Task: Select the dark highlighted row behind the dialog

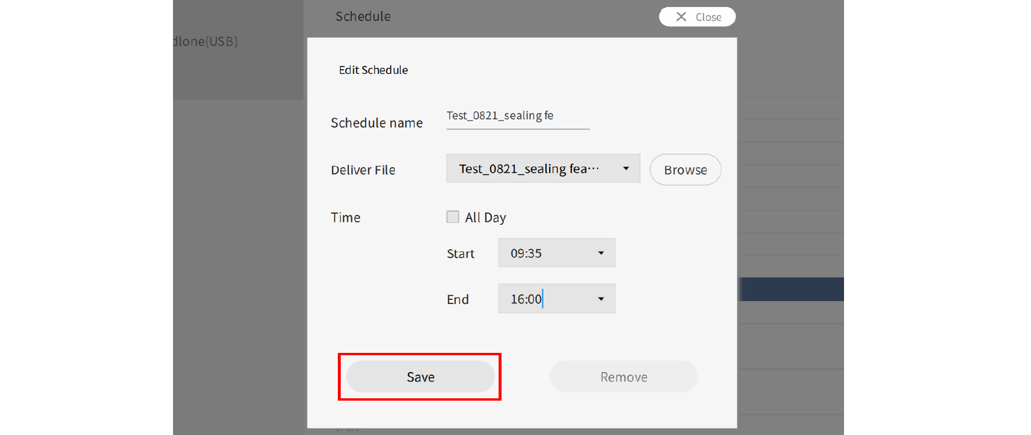Action: pyautogui.click(x=790, y=289)
